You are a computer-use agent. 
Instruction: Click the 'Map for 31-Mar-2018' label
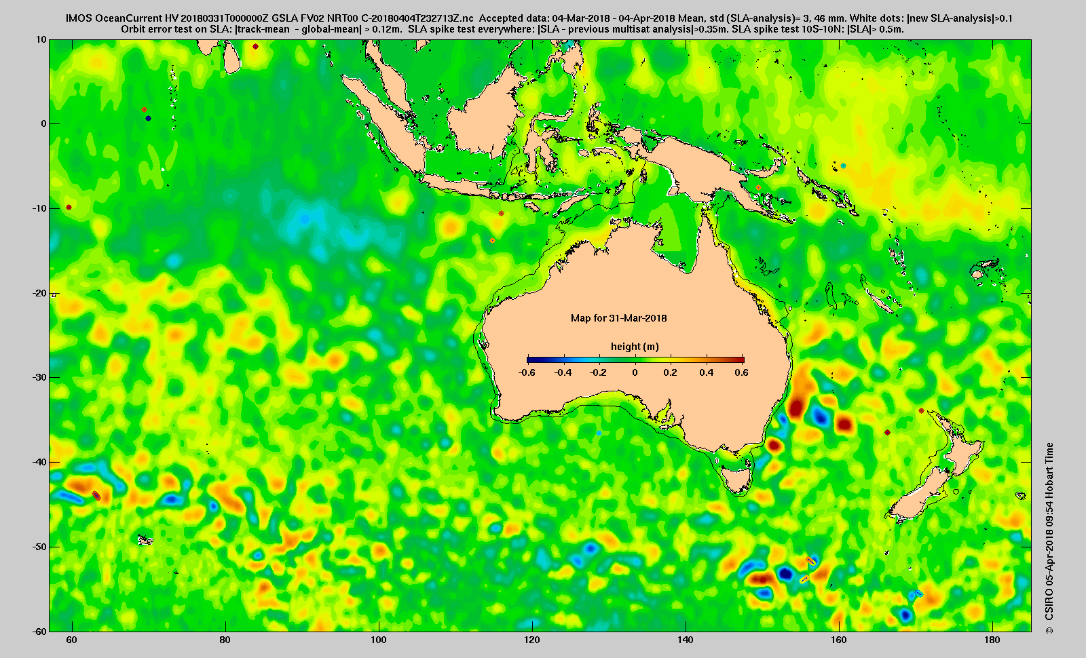click(618, 317)
